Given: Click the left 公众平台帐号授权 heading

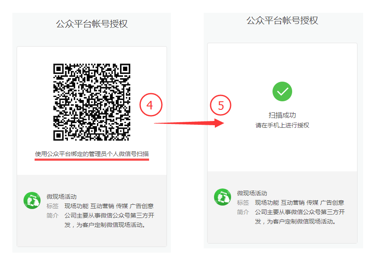Looking at the screenshot, I should (x=92, y=24).
